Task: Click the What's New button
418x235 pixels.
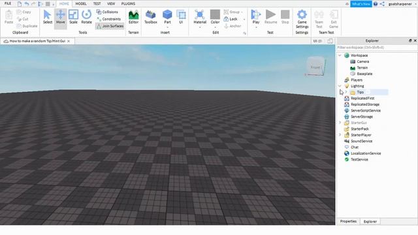Action: click(361, 4)
